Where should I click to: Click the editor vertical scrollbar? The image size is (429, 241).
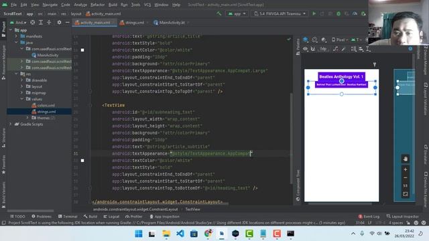tap(291, 138)
